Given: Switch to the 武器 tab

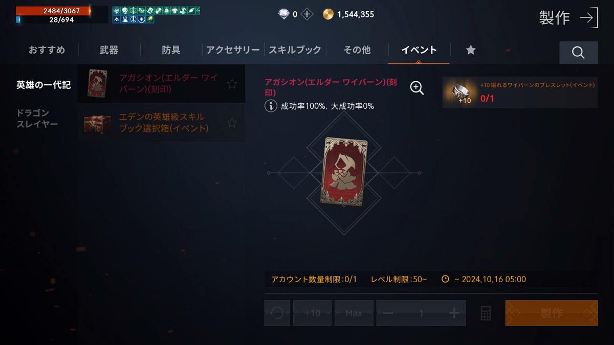Looking at the screenshot, I should coord(109,50).
